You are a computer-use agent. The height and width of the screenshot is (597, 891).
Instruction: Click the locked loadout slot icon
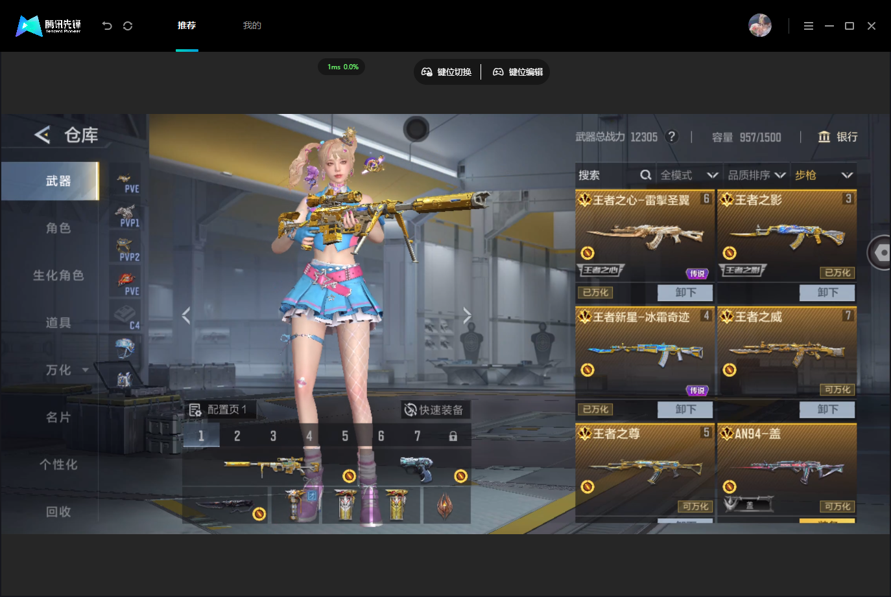click(453, 436)
